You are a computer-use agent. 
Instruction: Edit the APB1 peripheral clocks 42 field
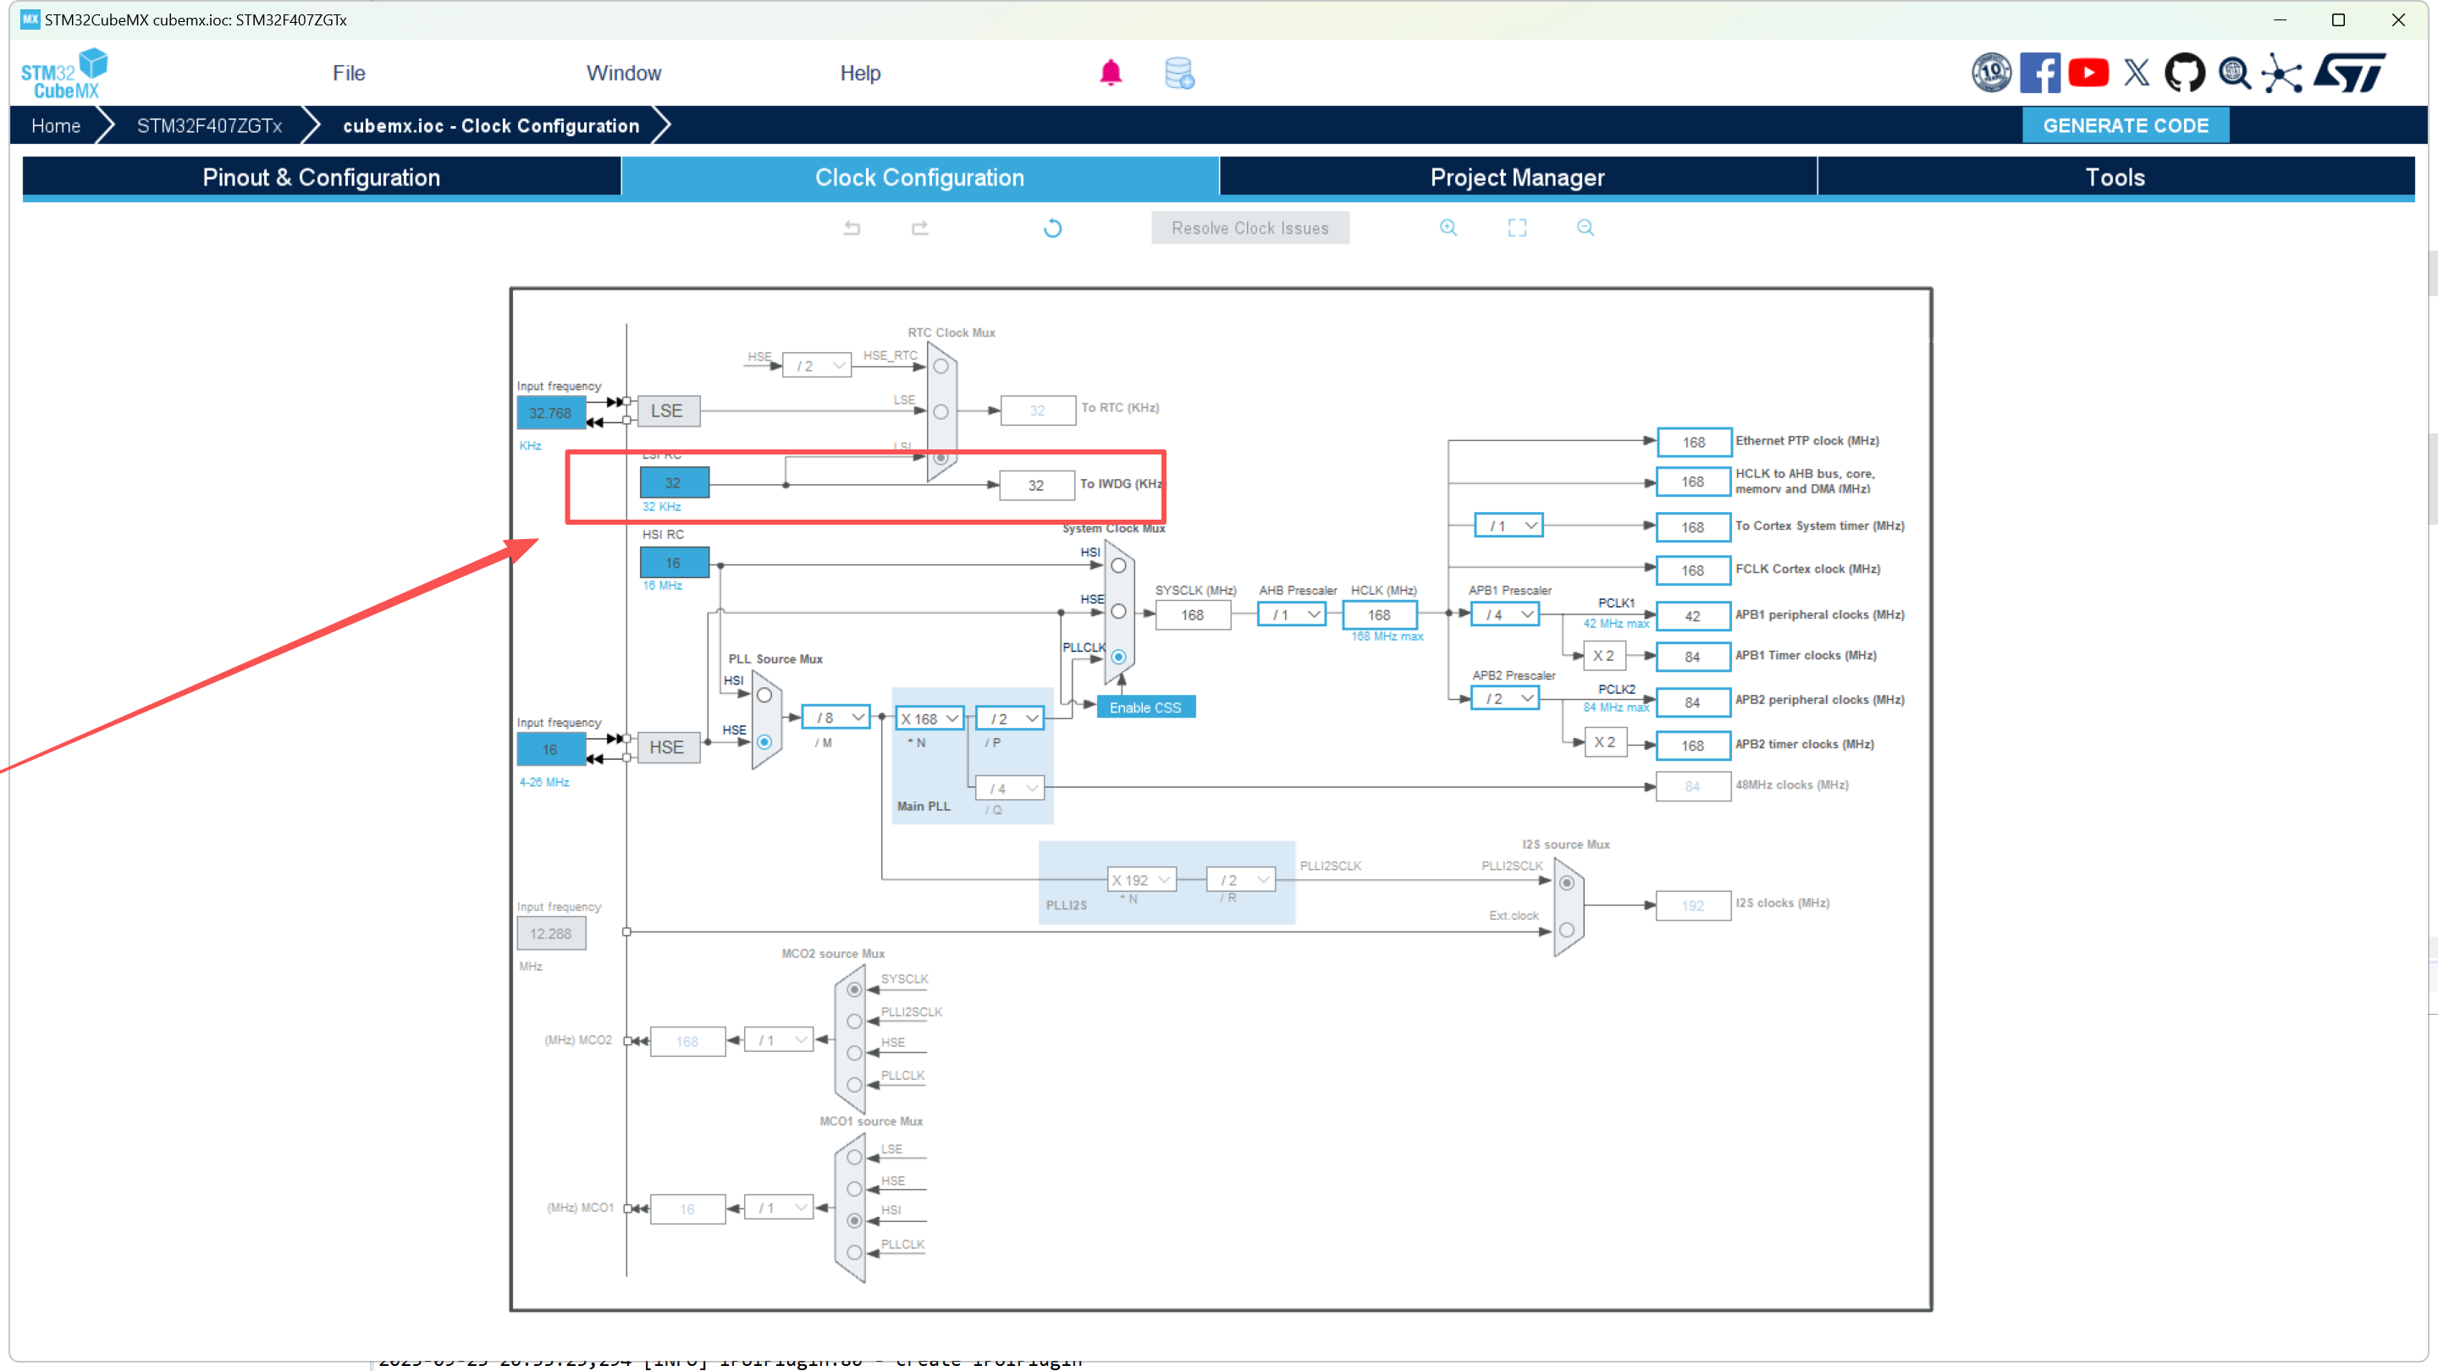(x=1693, y=616)
